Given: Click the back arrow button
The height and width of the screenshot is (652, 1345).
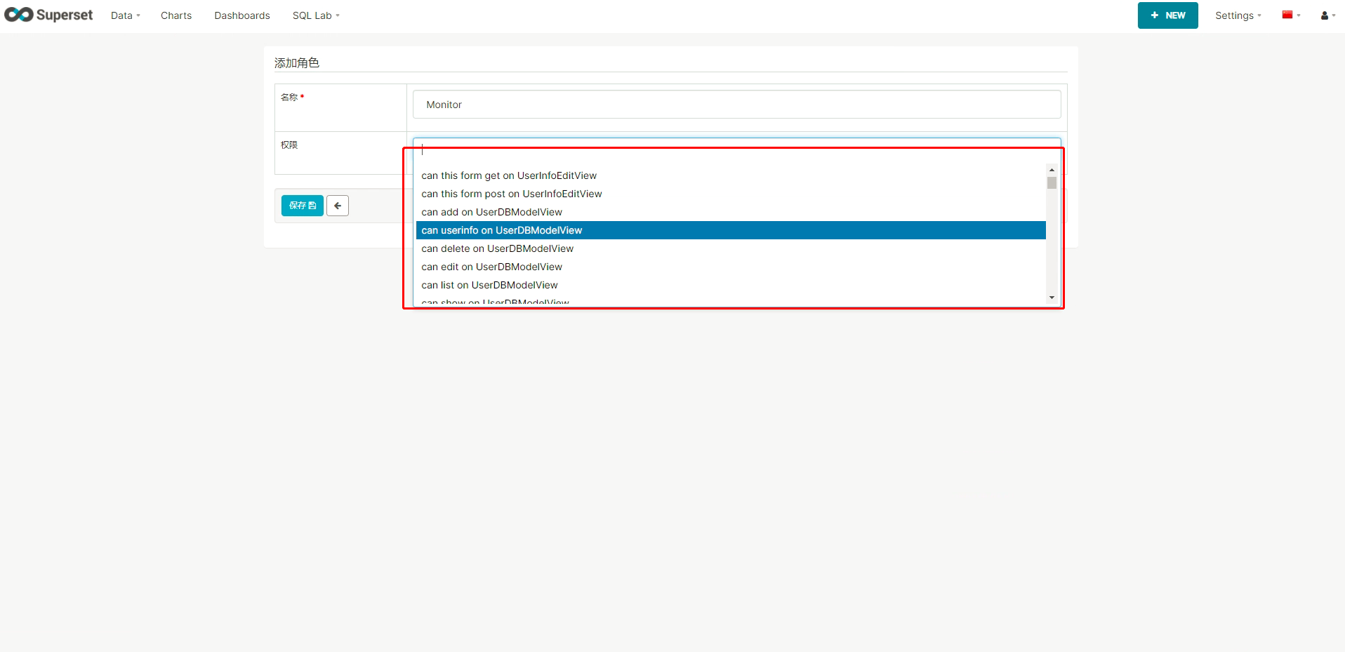Looking at the screenshot, I should (338, 206).
